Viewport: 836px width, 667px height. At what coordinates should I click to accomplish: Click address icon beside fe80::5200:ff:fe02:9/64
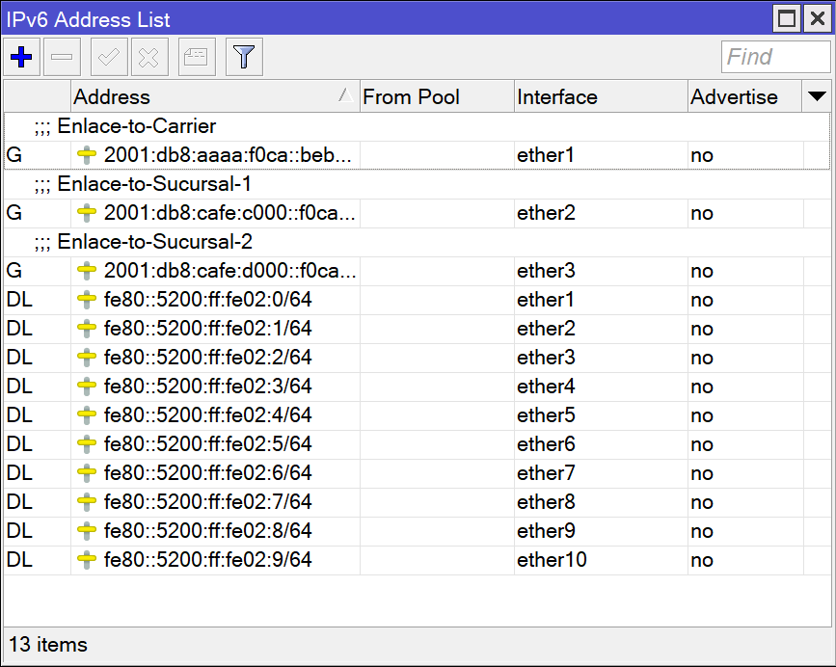pos(88,560)
